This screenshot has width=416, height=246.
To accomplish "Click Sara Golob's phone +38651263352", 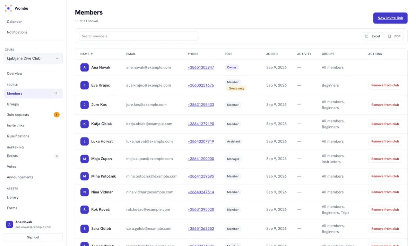I will tap(201, 229).
